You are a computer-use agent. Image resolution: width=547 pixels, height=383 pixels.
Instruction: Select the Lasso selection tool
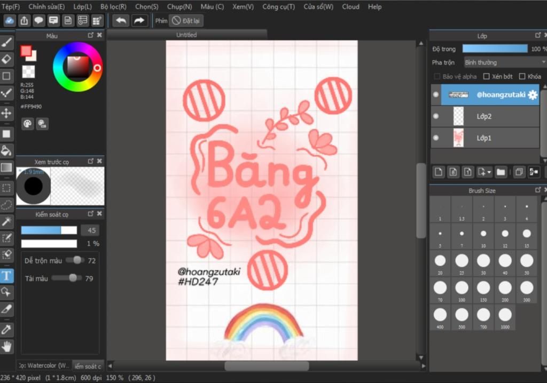tap(6, 204)
